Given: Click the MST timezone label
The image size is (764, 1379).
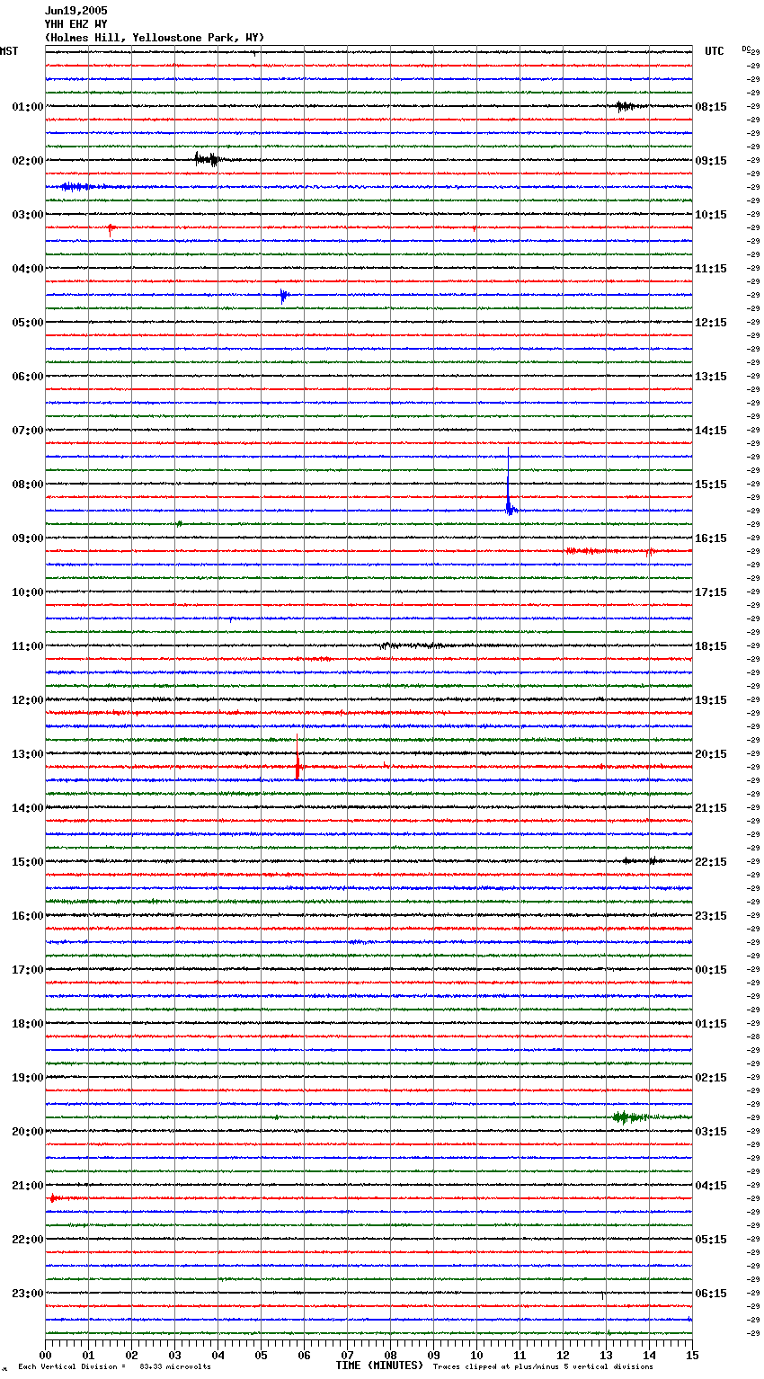Looking at the screenshot, I should [x=9, y=51].
